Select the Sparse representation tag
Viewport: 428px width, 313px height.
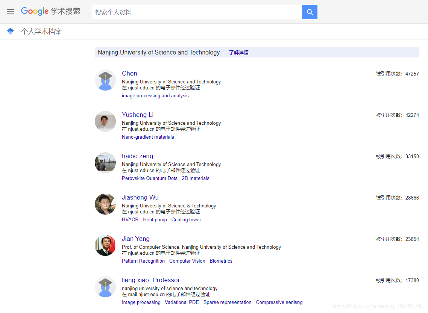[227, 302]
